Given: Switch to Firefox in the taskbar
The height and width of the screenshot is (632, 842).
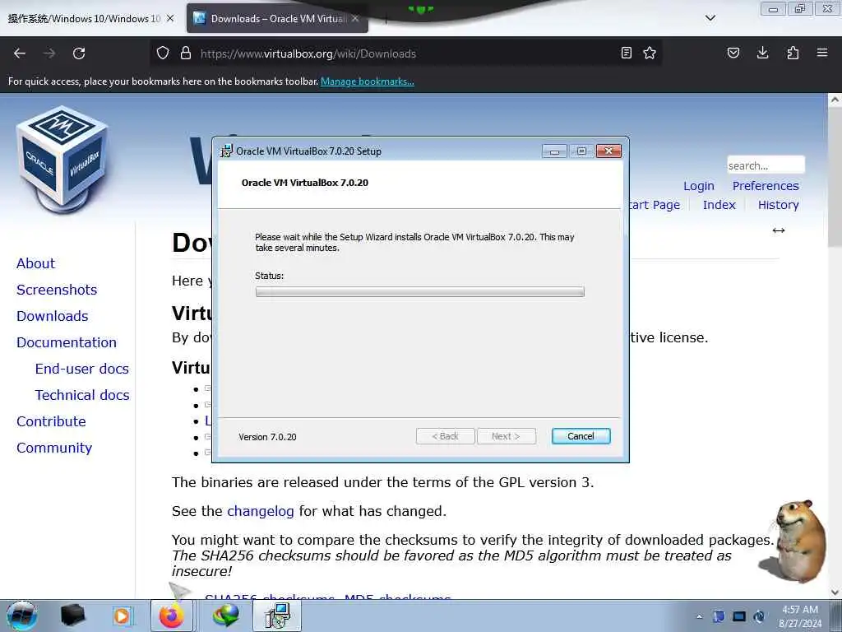Looking at the screenshot, I should (172, 616).
